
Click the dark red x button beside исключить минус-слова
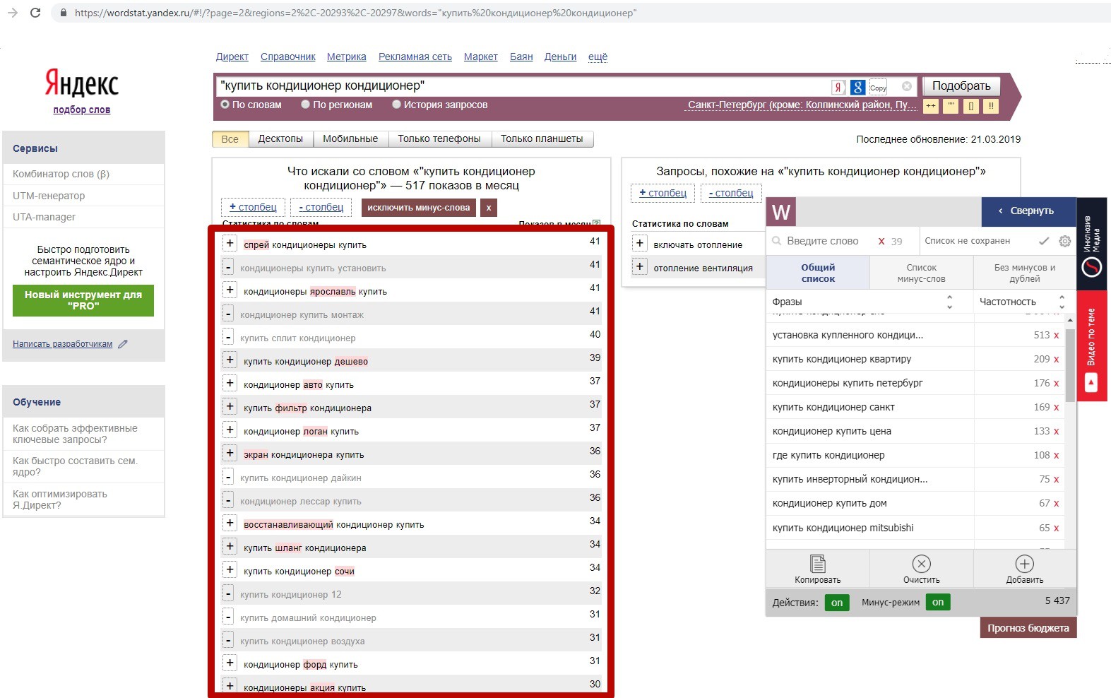(489, 208)
